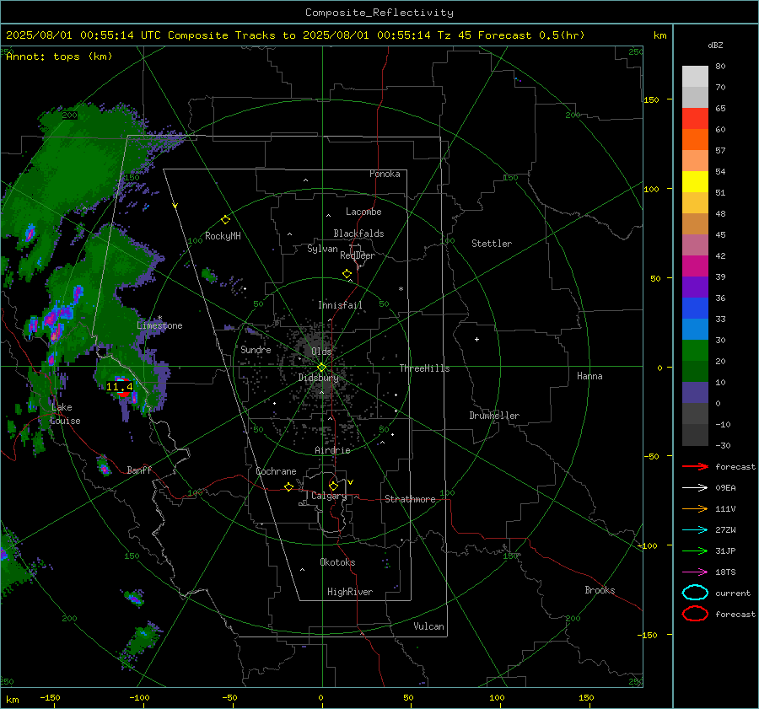
Task: Click the Lacombe city label
Action: click(x=363, y=212)
